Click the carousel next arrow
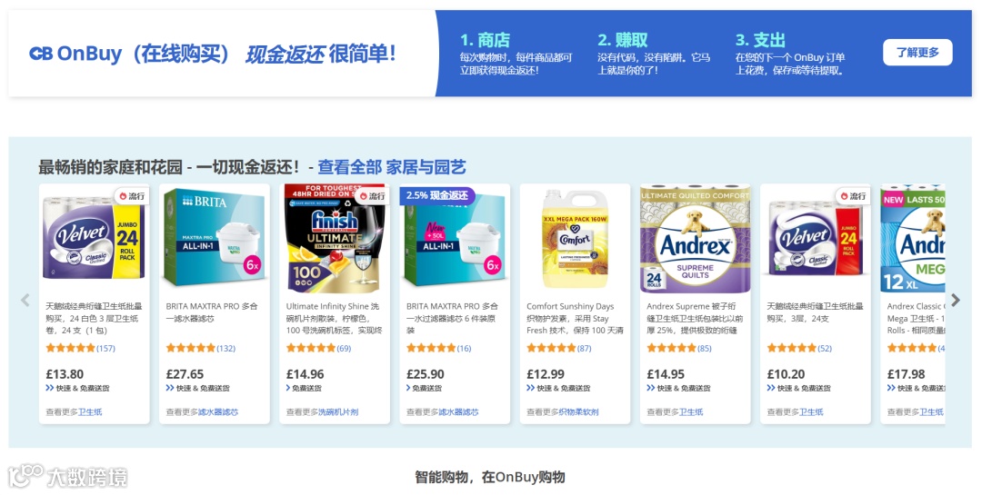 point(955,301)
